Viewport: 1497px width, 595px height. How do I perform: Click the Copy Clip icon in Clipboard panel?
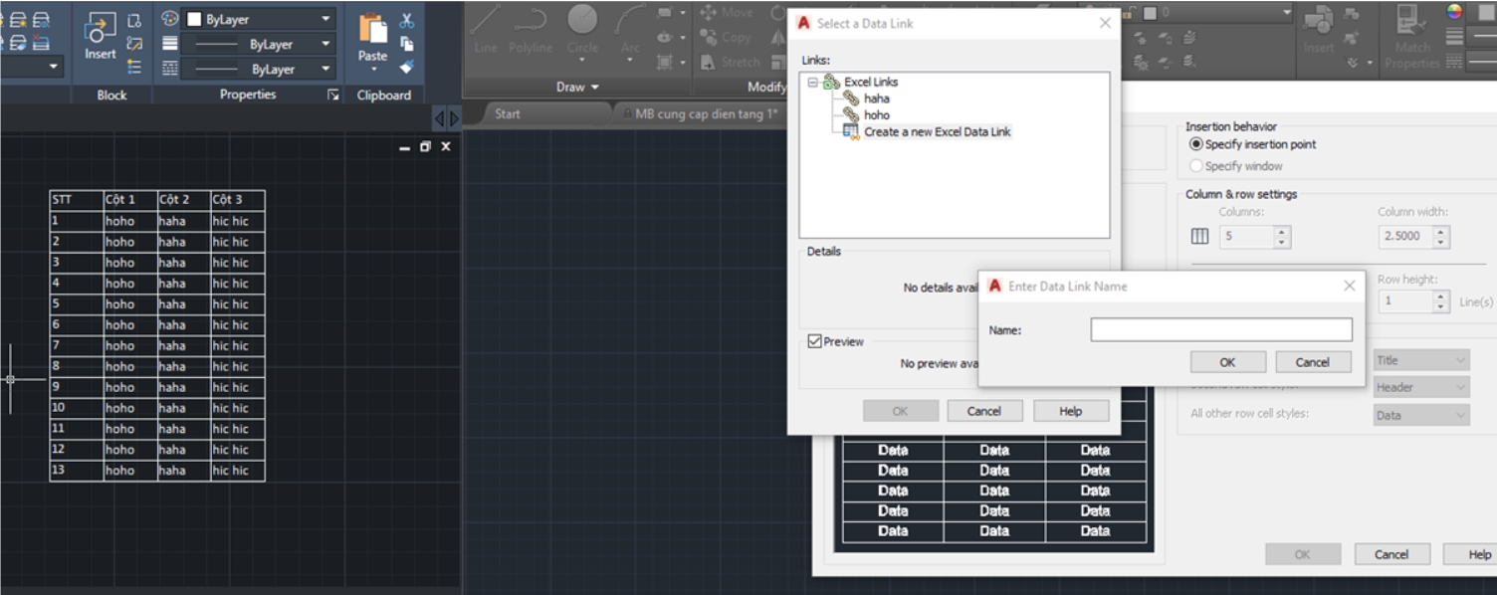coord(406,44)
